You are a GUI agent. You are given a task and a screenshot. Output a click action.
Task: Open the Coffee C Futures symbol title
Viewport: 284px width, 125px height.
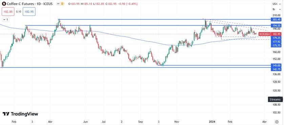[29, 4]
